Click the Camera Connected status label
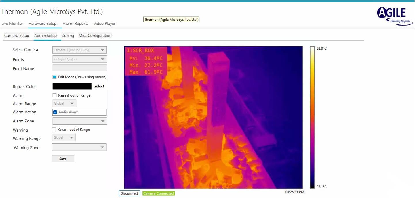 (x=159, y=193)
